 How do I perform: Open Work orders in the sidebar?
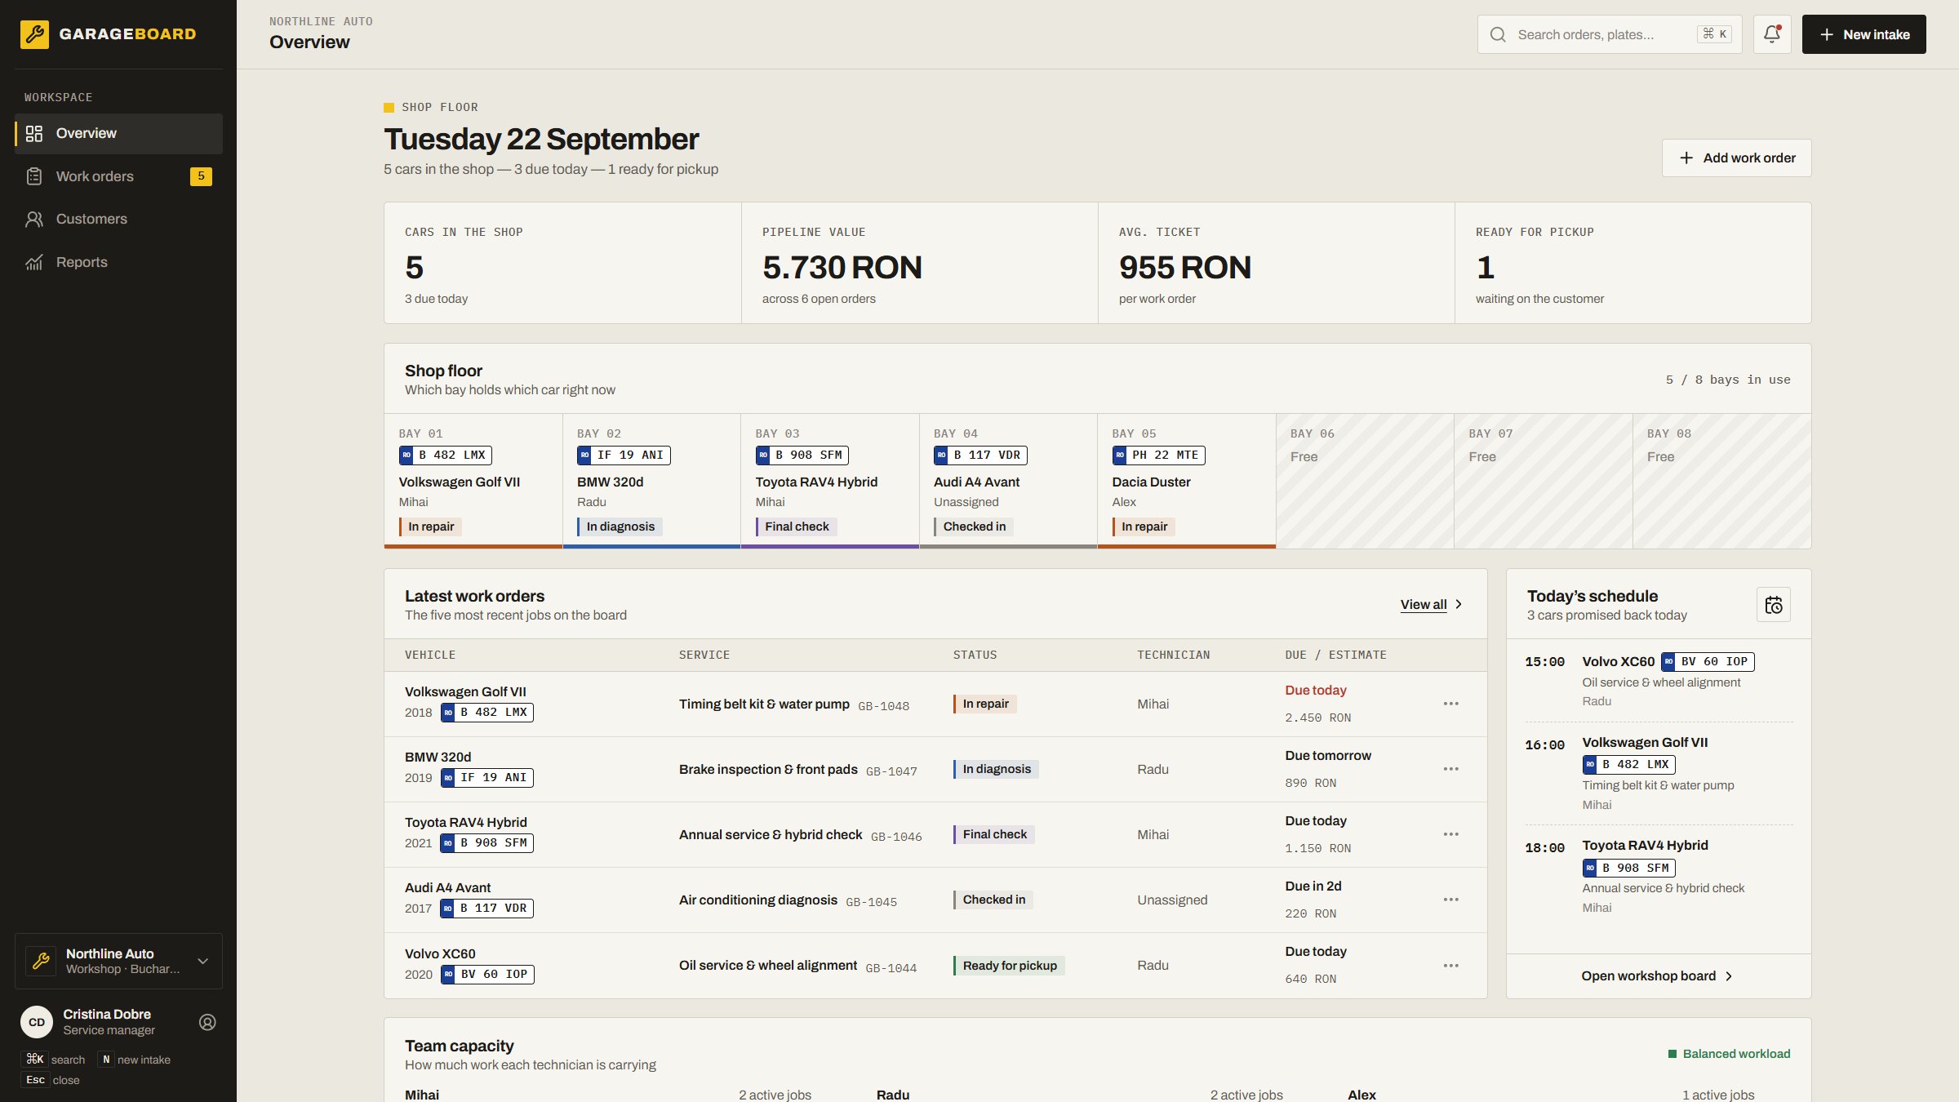(x=118, y=176)
